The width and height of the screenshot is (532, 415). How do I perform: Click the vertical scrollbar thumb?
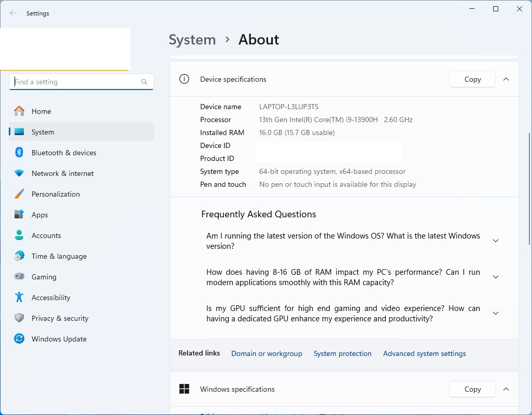point(529,189)
